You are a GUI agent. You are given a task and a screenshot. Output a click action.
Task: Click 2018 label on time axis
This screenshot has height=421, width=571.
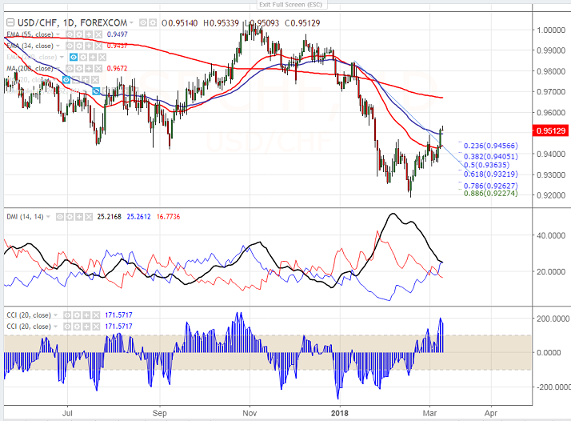[x=339, y=413]
